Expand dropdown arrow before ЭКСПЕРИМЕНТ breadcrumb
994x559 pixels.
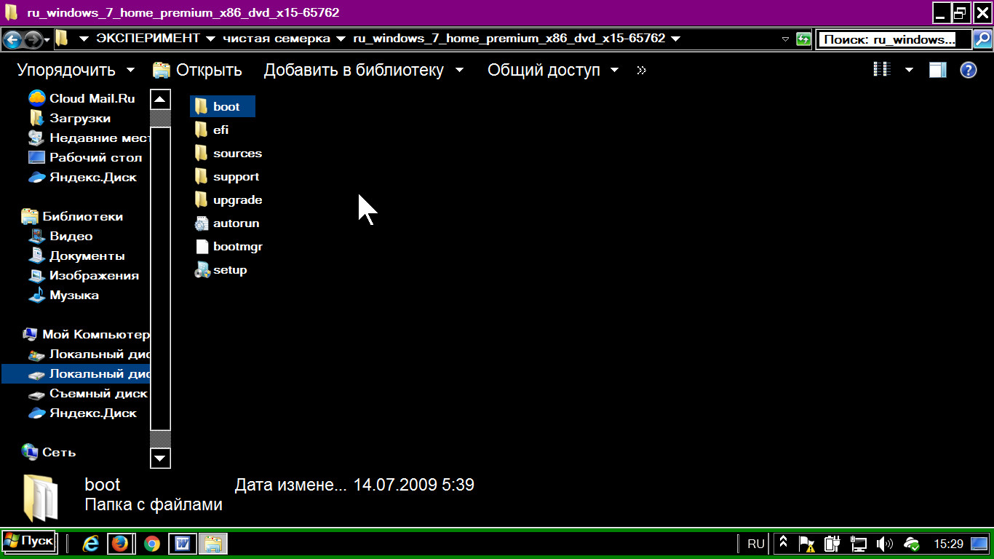[84, 39]
